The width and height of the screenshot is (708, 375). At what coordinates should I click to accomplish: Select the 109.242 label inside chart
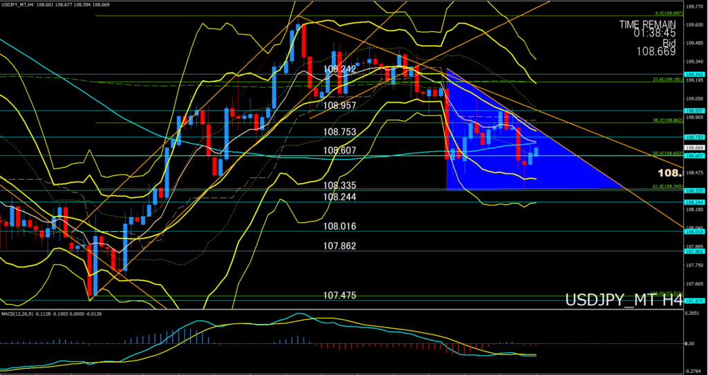[x=339, y=69]
